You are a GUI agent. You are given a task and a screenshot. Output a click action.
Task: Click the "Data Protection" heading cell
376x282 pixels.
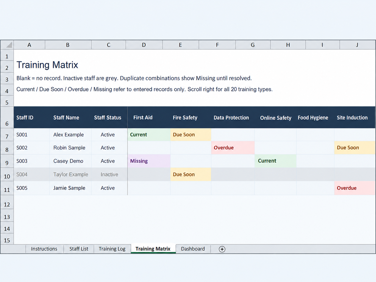pyautogui.click(x=233, y=117)
